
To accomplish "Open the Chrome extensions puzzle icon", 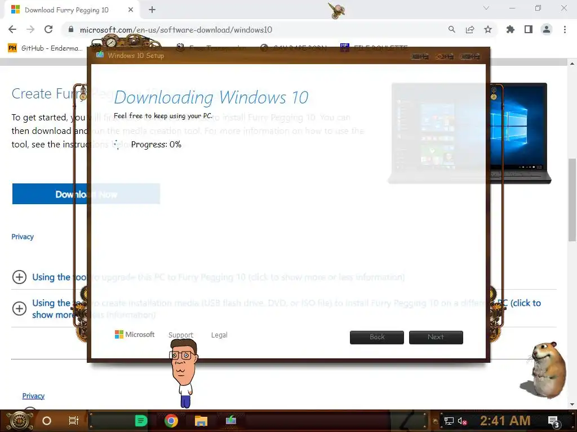I will pos(511,29).
